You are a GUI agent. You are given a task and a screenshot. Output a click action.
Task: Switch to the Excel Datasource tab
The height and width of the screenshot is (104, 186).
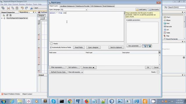[108, 6]
